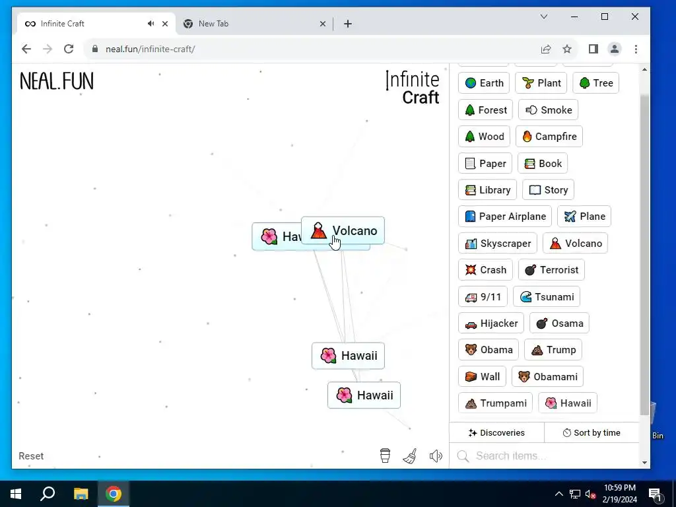
Task: Choose the Campfire element
Action: pyautogui.click(x=549, y=136)
